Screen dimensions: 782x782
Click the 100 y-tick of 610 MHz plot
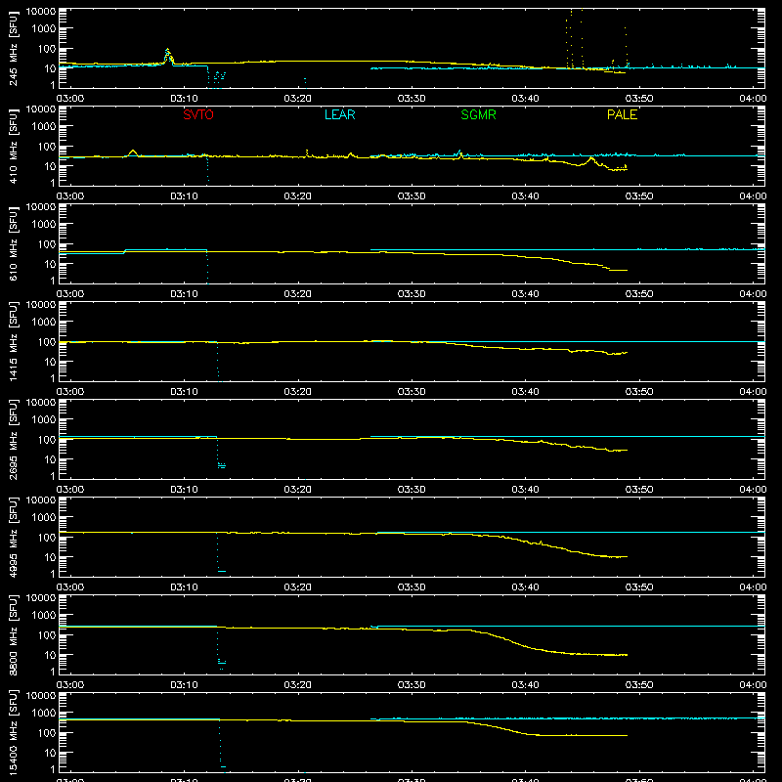pos(47,244)
